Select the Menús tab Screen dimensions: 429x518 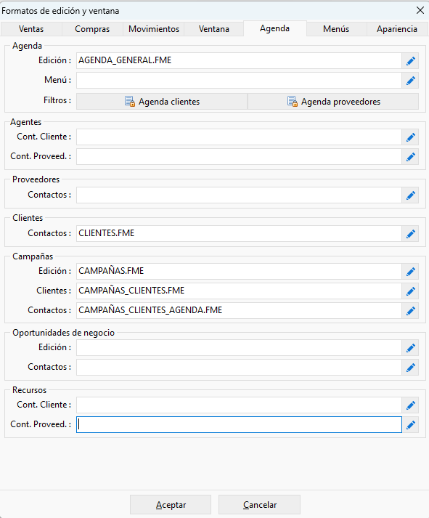coord(336,29)
